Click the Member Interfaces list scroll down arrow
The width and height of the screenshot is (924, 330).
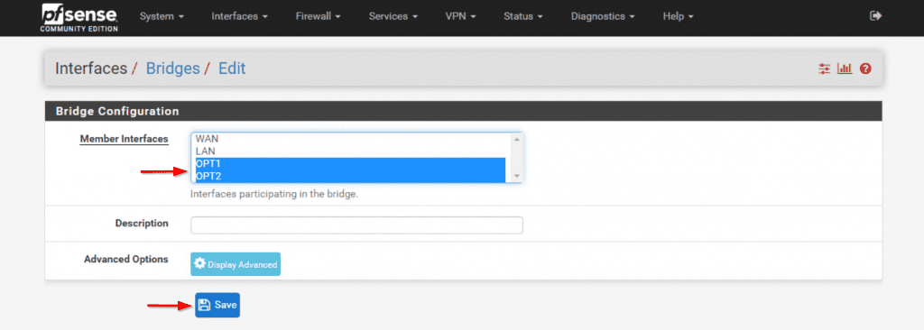(517, 176)
